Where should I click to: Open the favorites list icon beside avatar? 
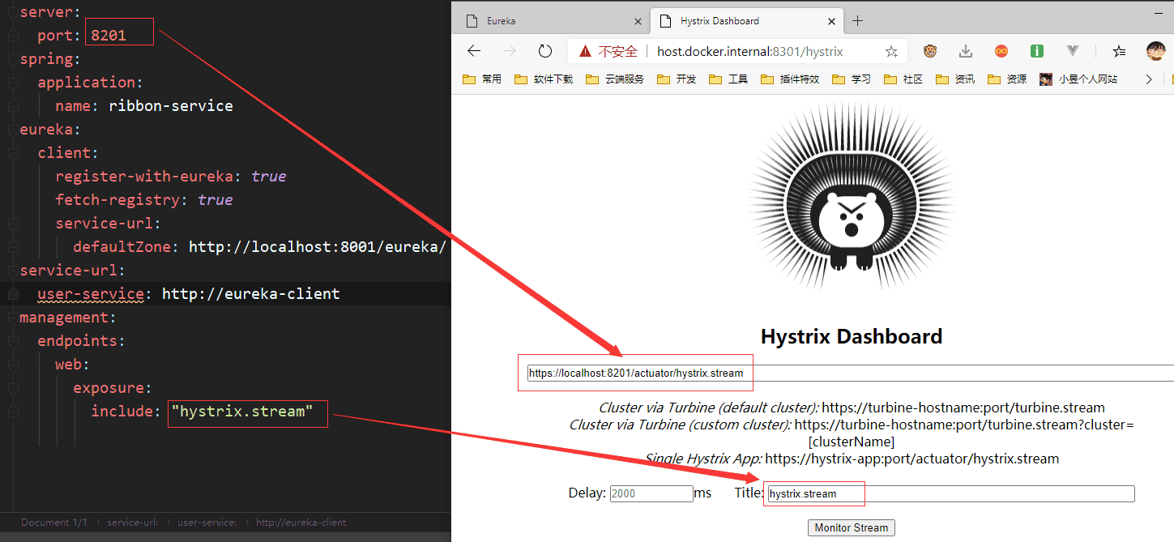tap(1120, 51)
